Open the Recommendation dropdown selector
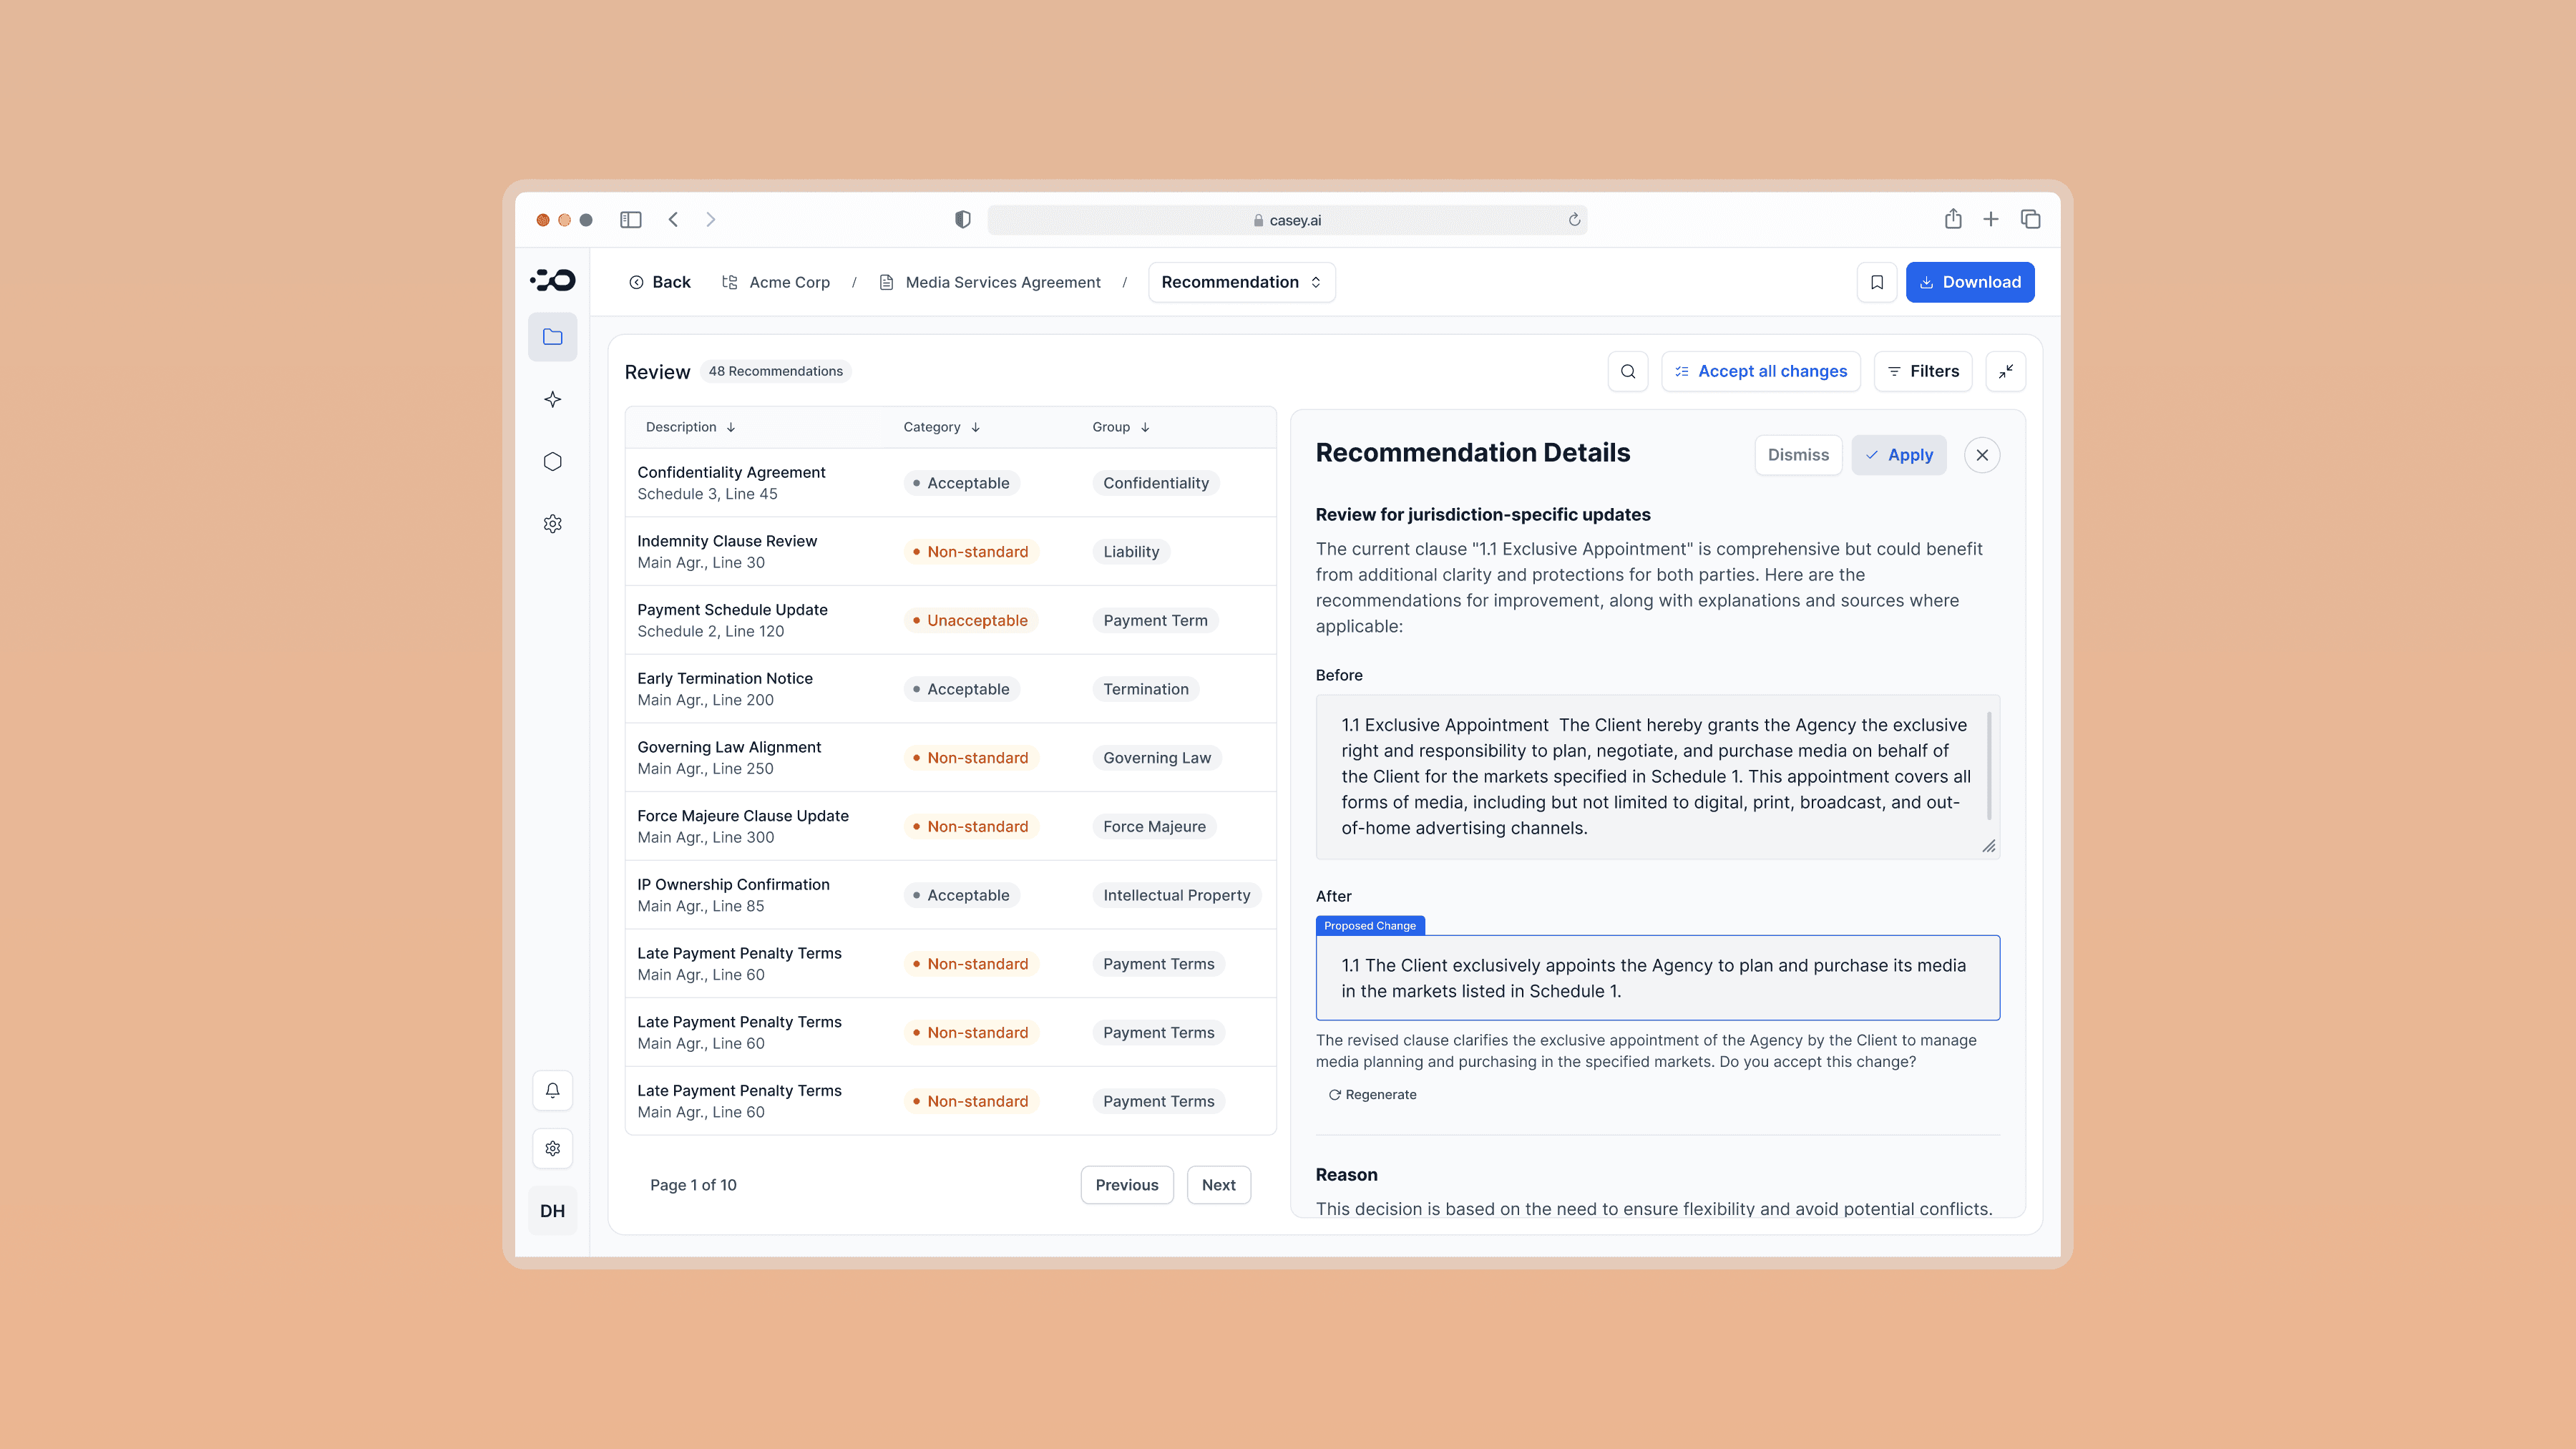Image resolution: width=2576 pixels, height=1449 pixels. tap(1240, 282)
